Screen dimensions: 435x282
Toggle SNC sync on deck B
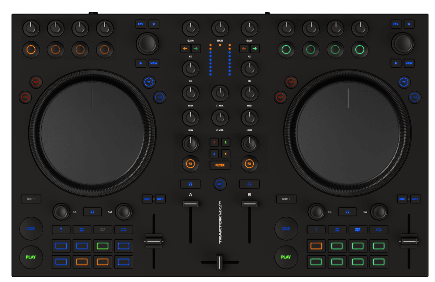[x=402, y=199]
